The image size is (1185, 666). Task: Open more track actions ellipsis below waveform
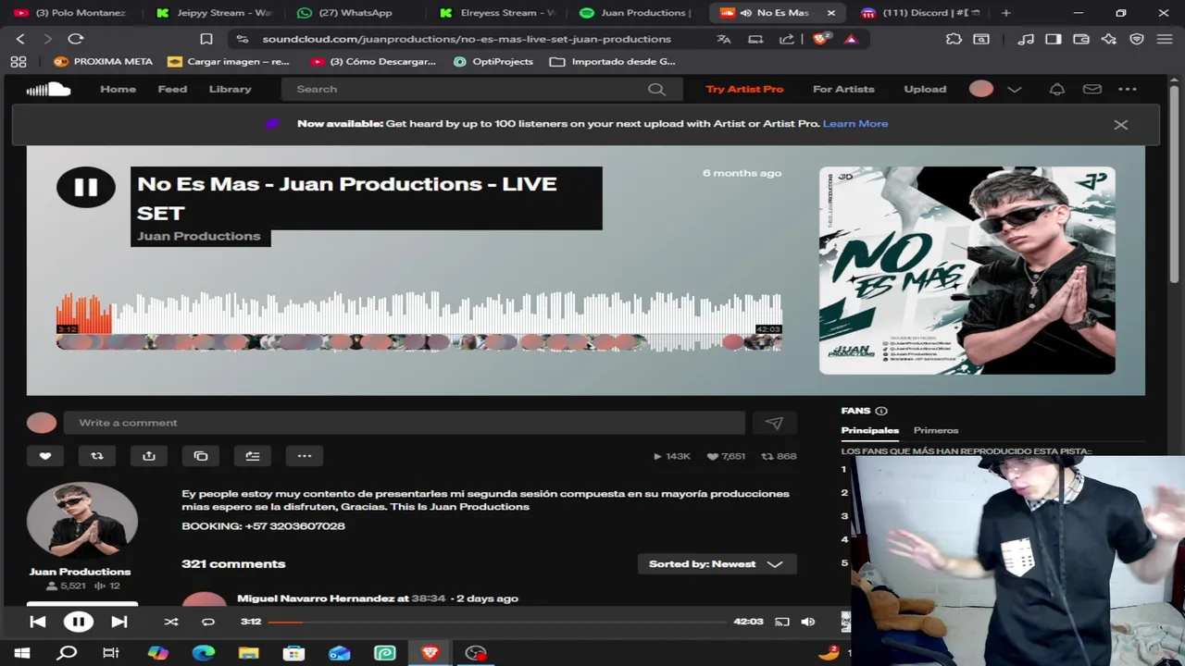(x=305, y=455)
